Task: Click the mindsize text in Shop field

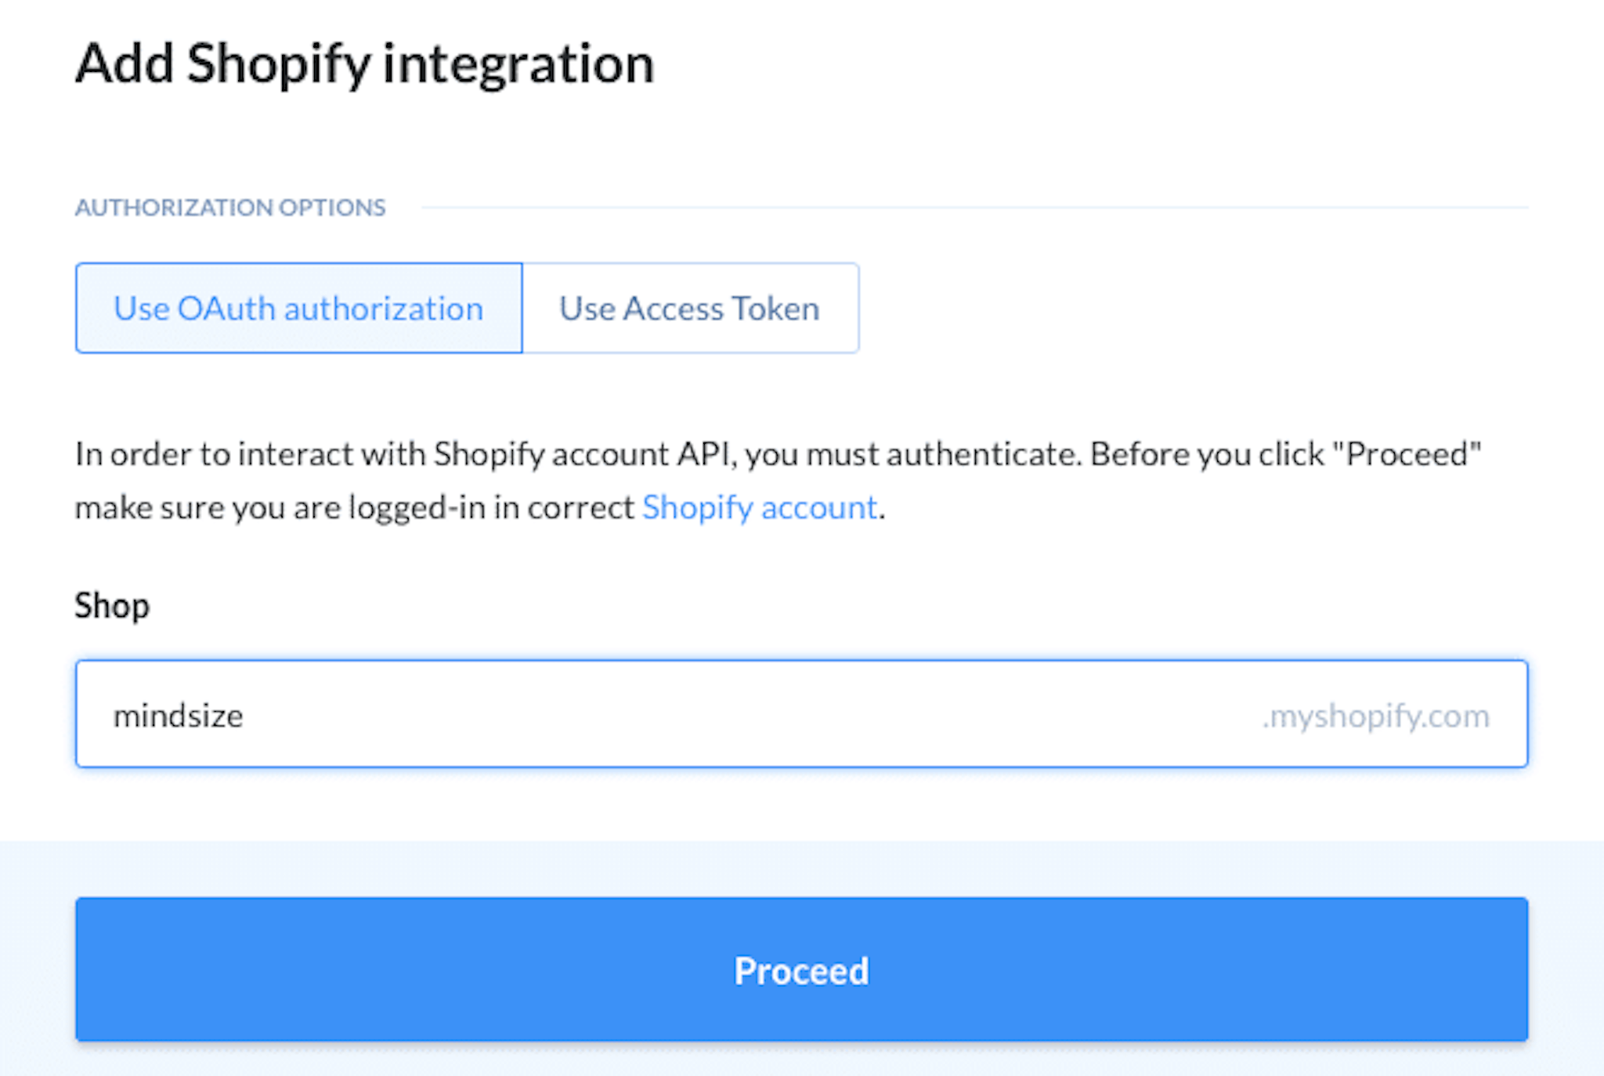Action: click(179, 716)
